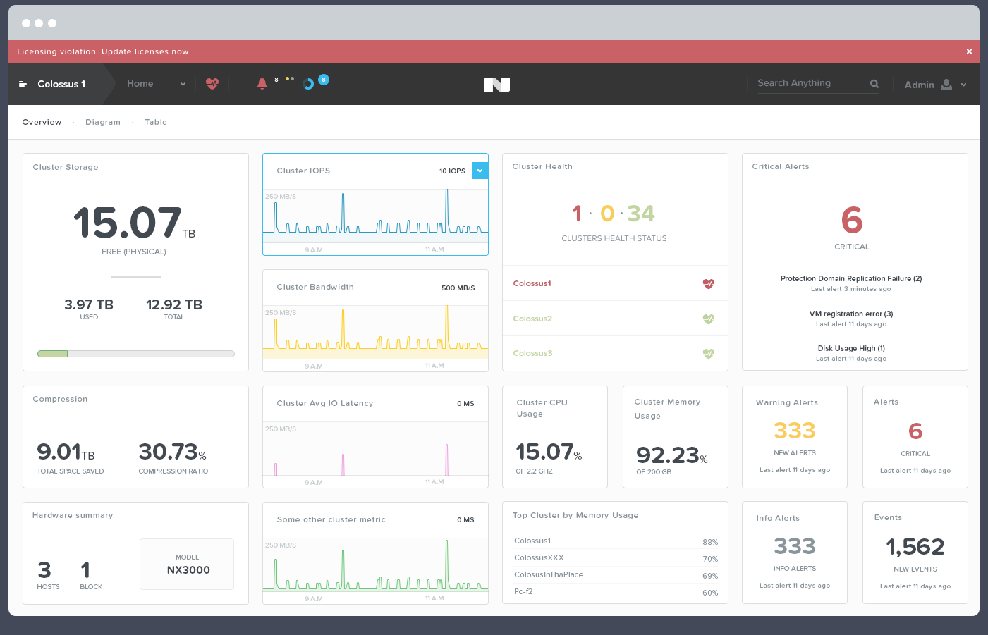Viewport: 988px width, 635px height.
Task: Open the Cluster IOPS blue dropdown arrow
Action: (480, 171)
